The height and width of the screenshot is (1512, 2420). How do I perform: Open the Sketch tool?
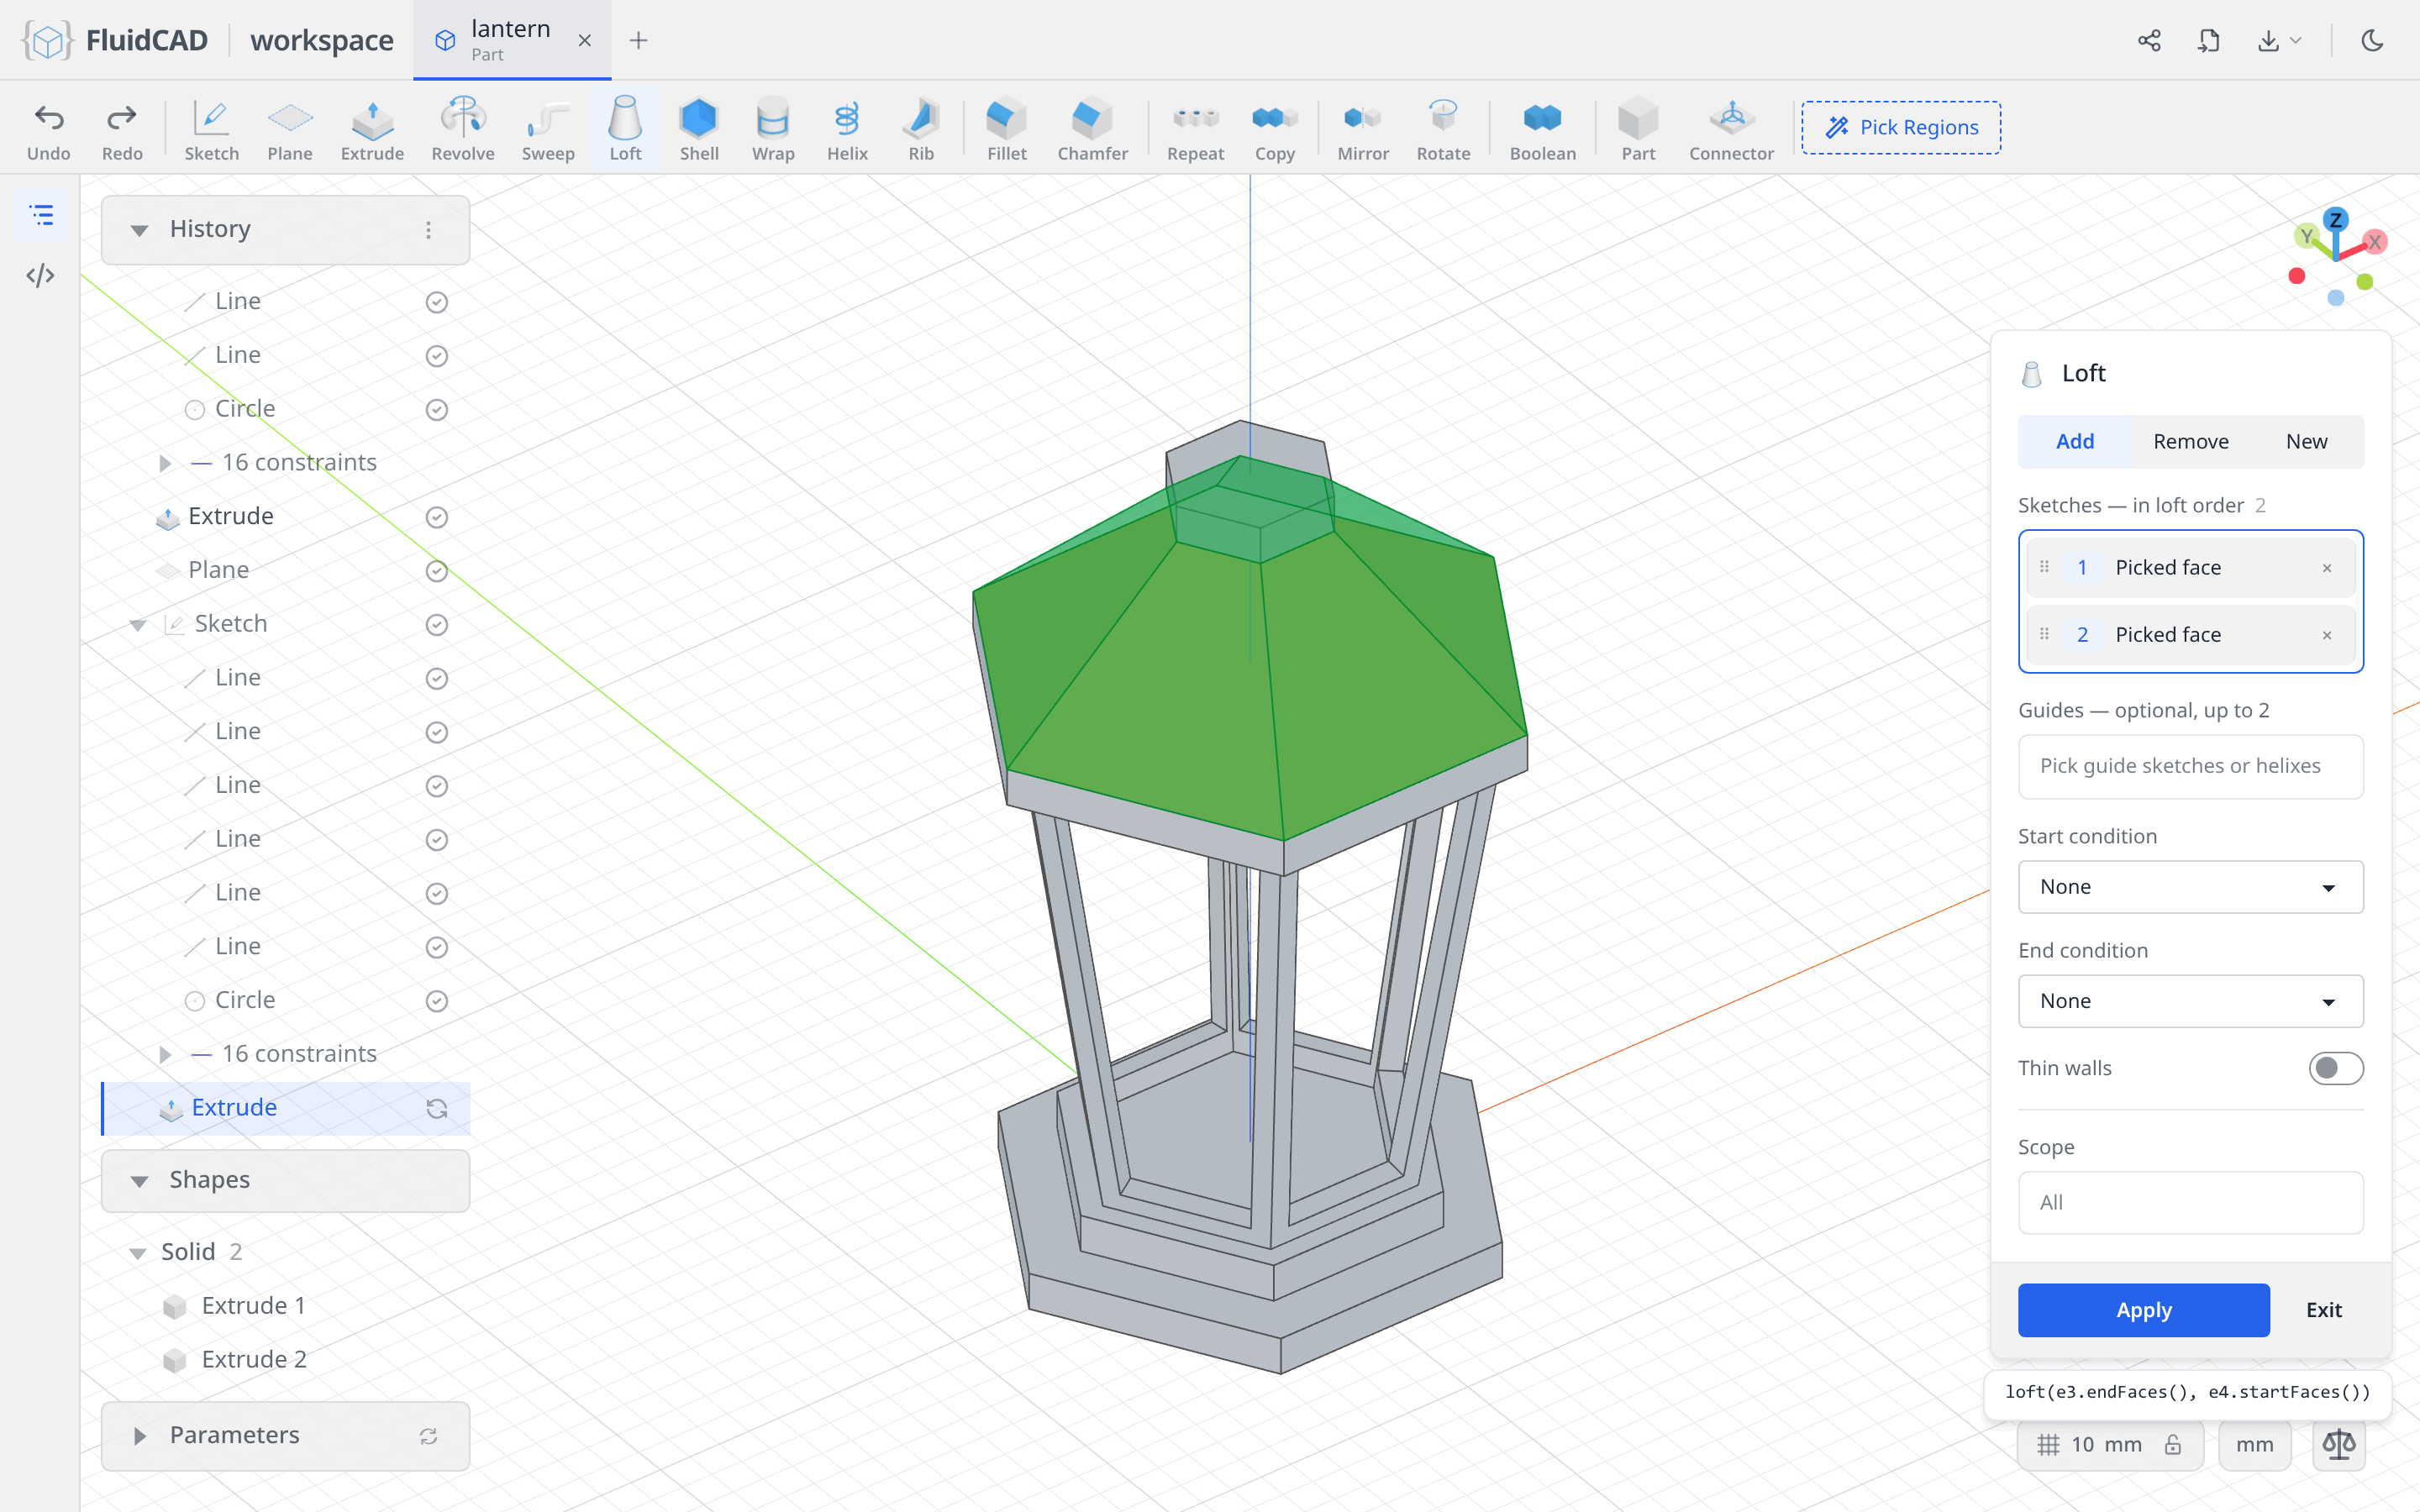(x=211, y=129)
